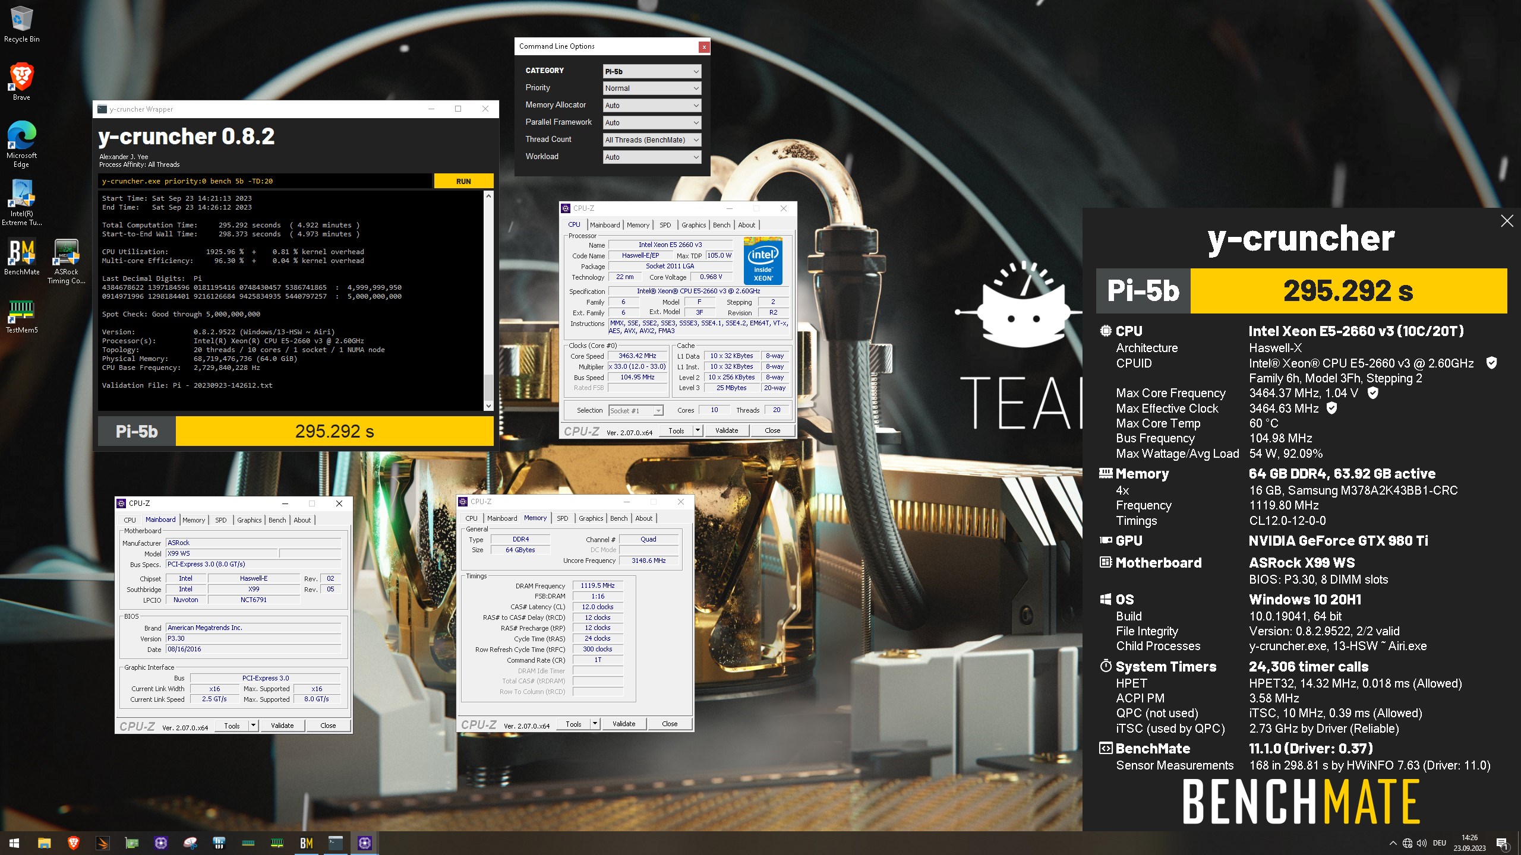This screenshot has width=1521, height=855.
Task: Open the CATEGORY dropdown showing Pi-5b
Action: click(x=652, y=71)
